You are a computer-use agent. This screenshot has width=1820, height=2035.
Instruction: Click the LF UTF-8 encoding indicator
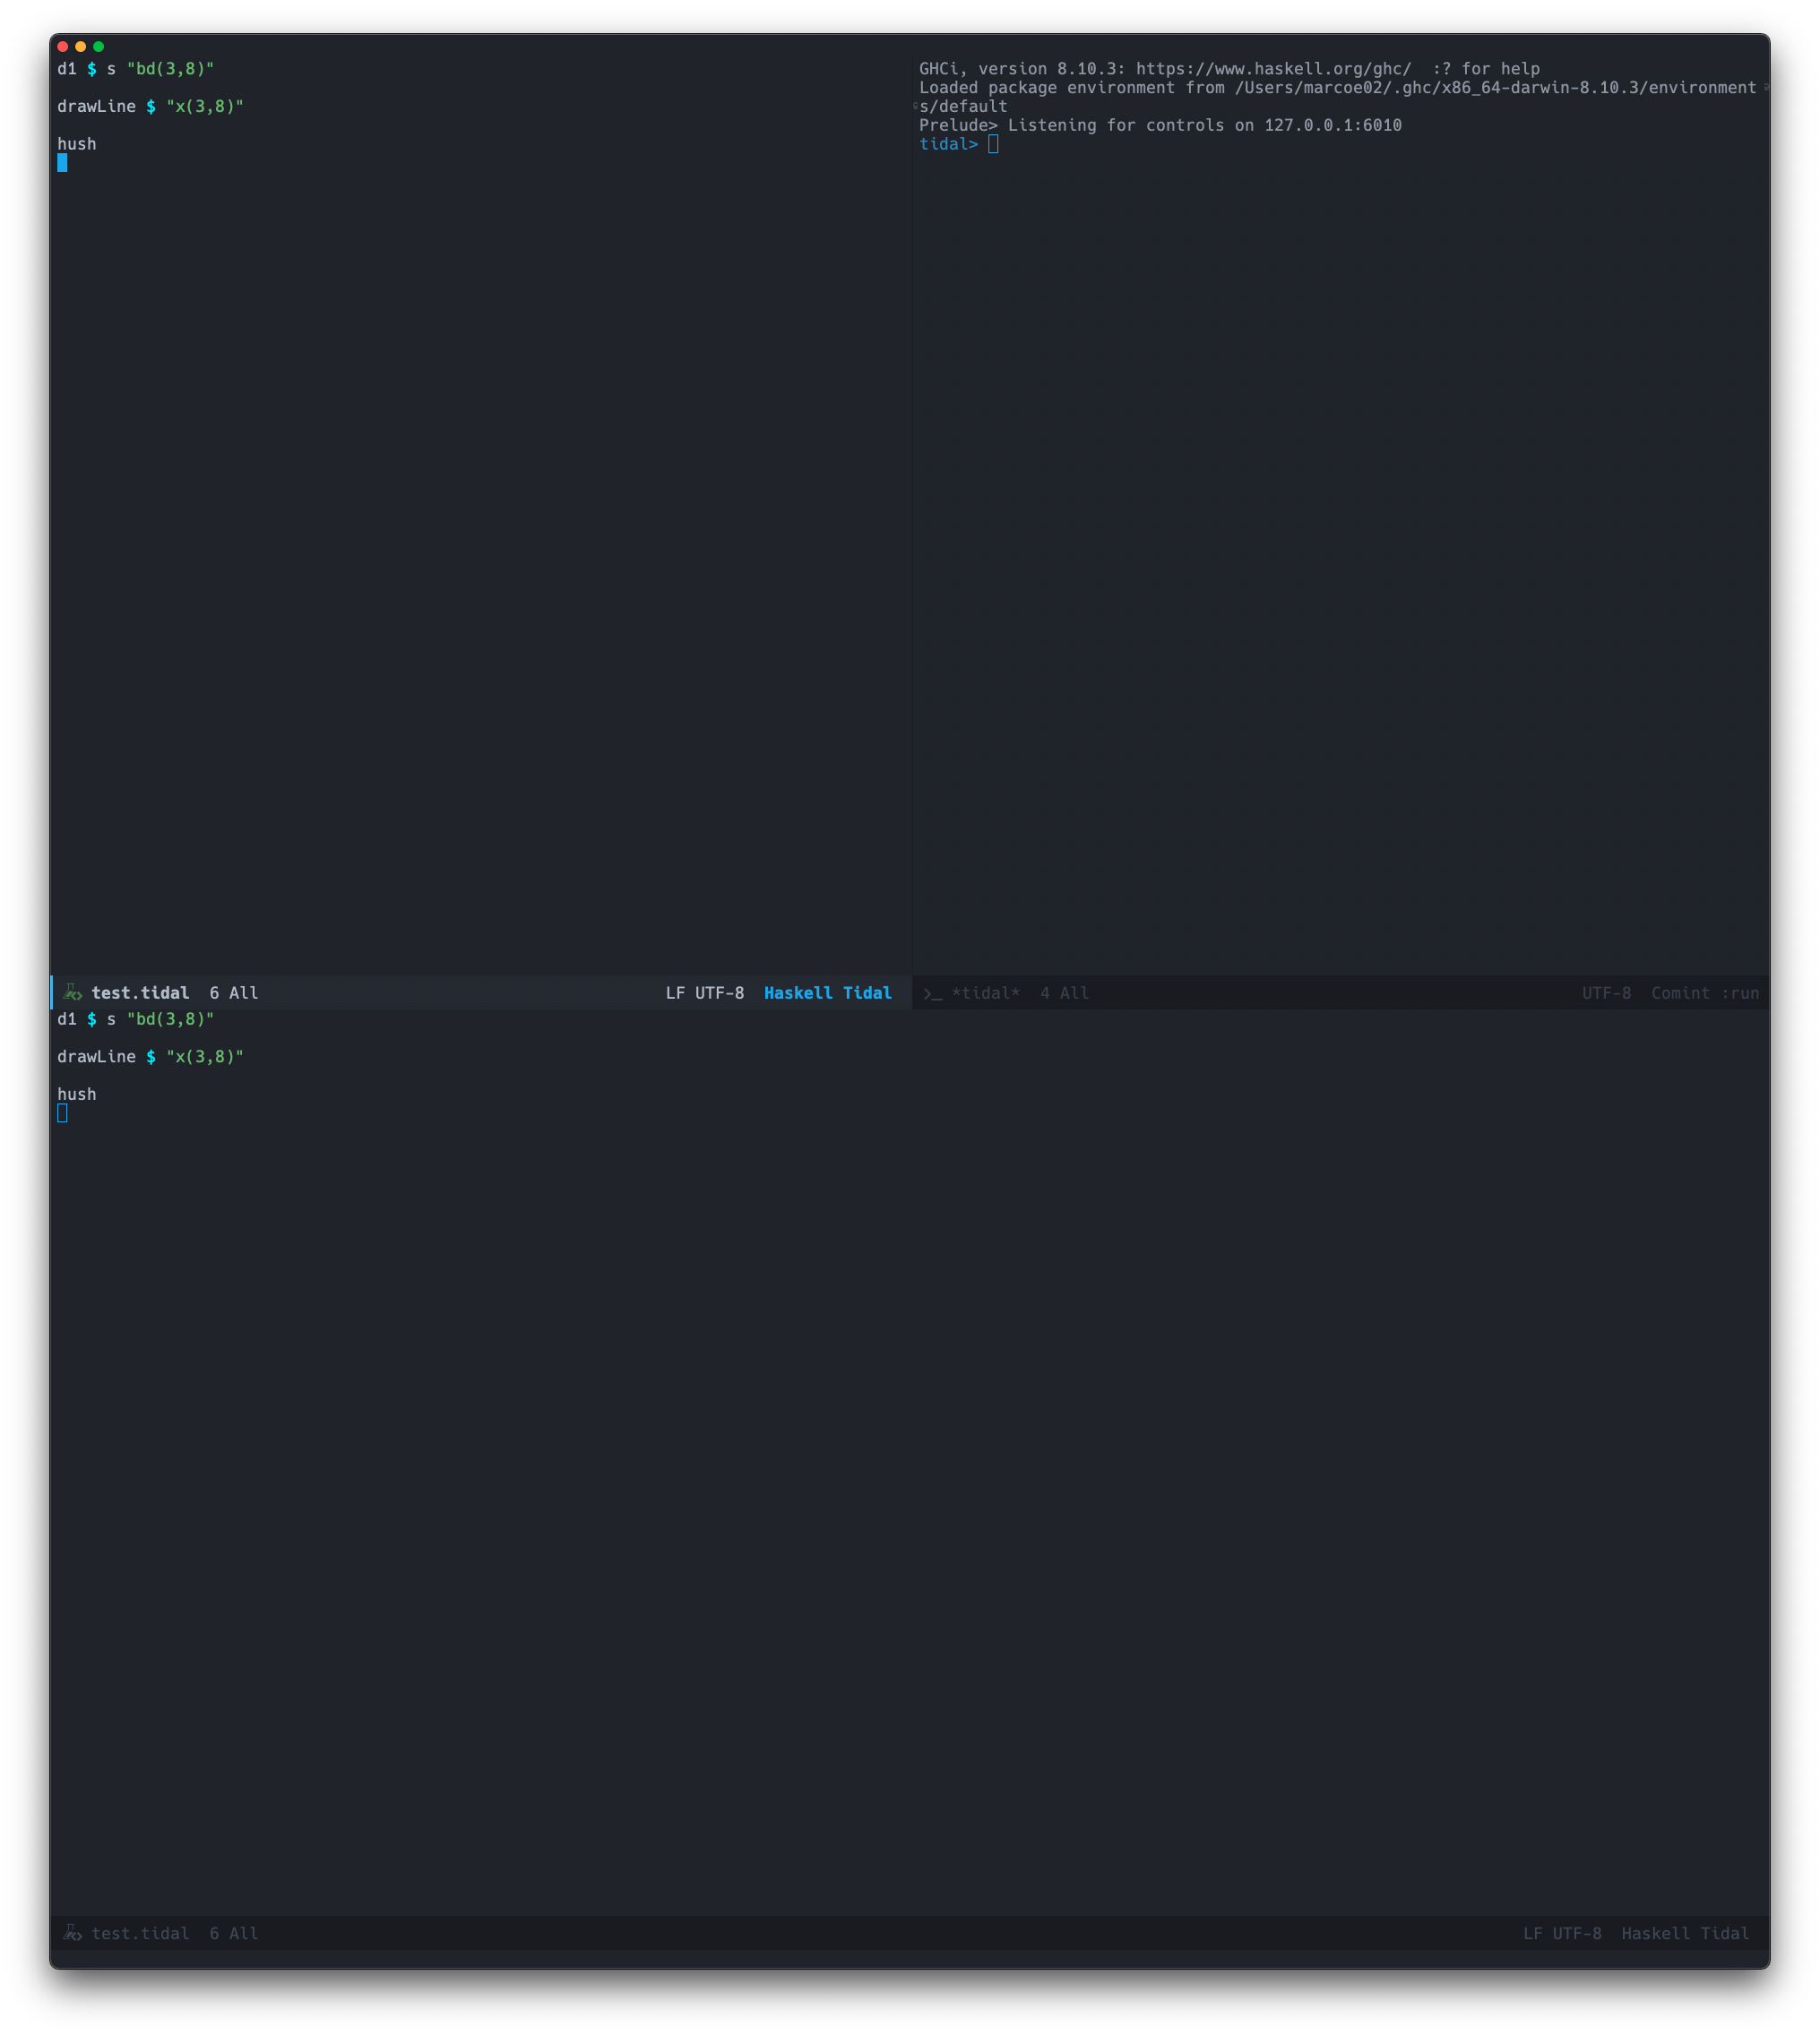click(x=704, y=992)
